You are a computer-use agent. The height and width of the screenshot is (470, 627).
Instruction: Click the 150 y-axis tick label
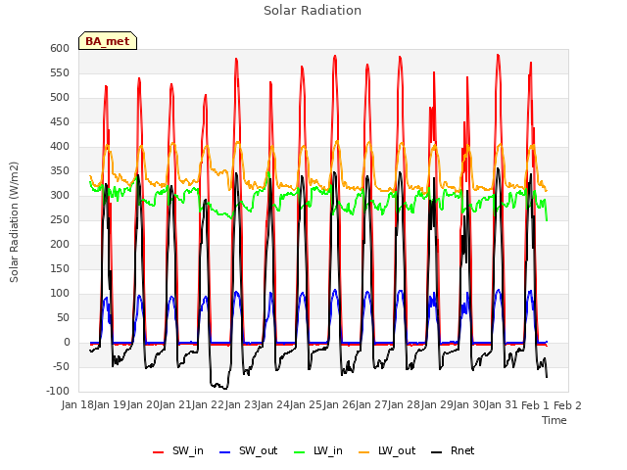[x=60, y=269]
